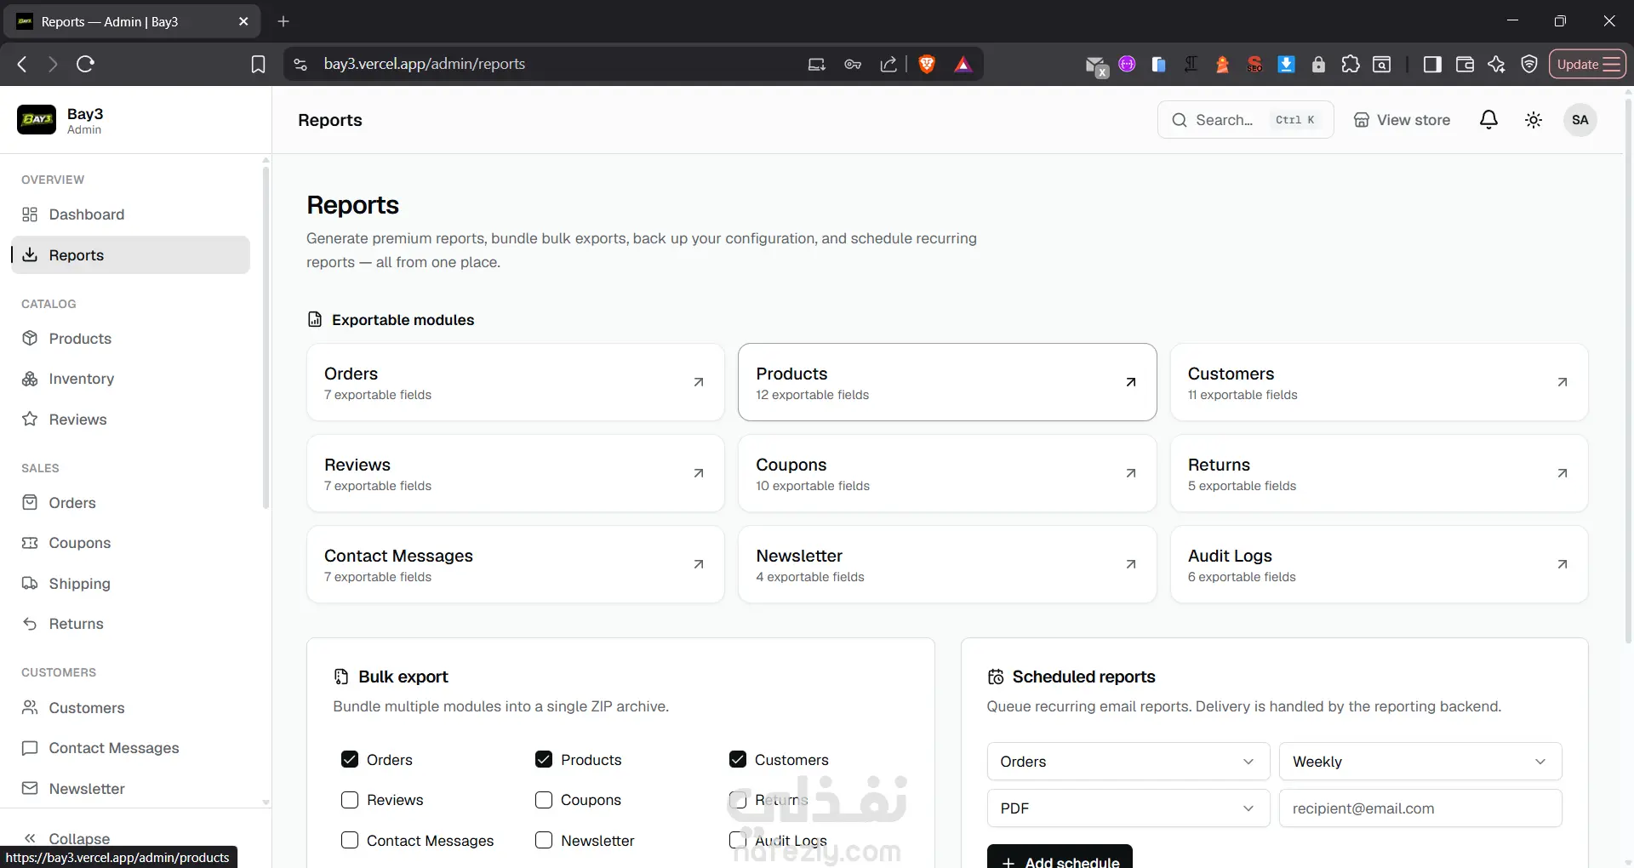Focus the Search box in header
Viewport: 1634px width, 868px height.
tap(1245, 120)
